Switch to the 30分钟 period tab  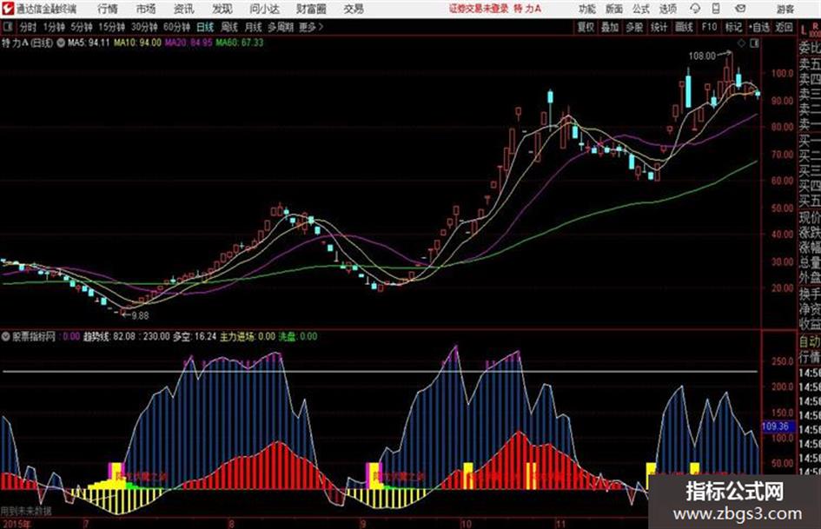(144, 27)
